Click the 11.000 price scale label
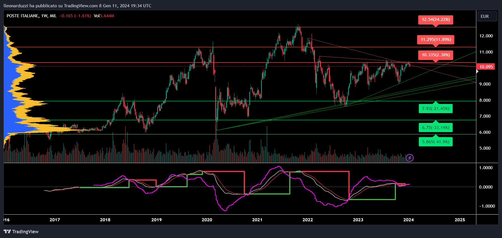Screen dimensions: 502x238 (486, 52)
